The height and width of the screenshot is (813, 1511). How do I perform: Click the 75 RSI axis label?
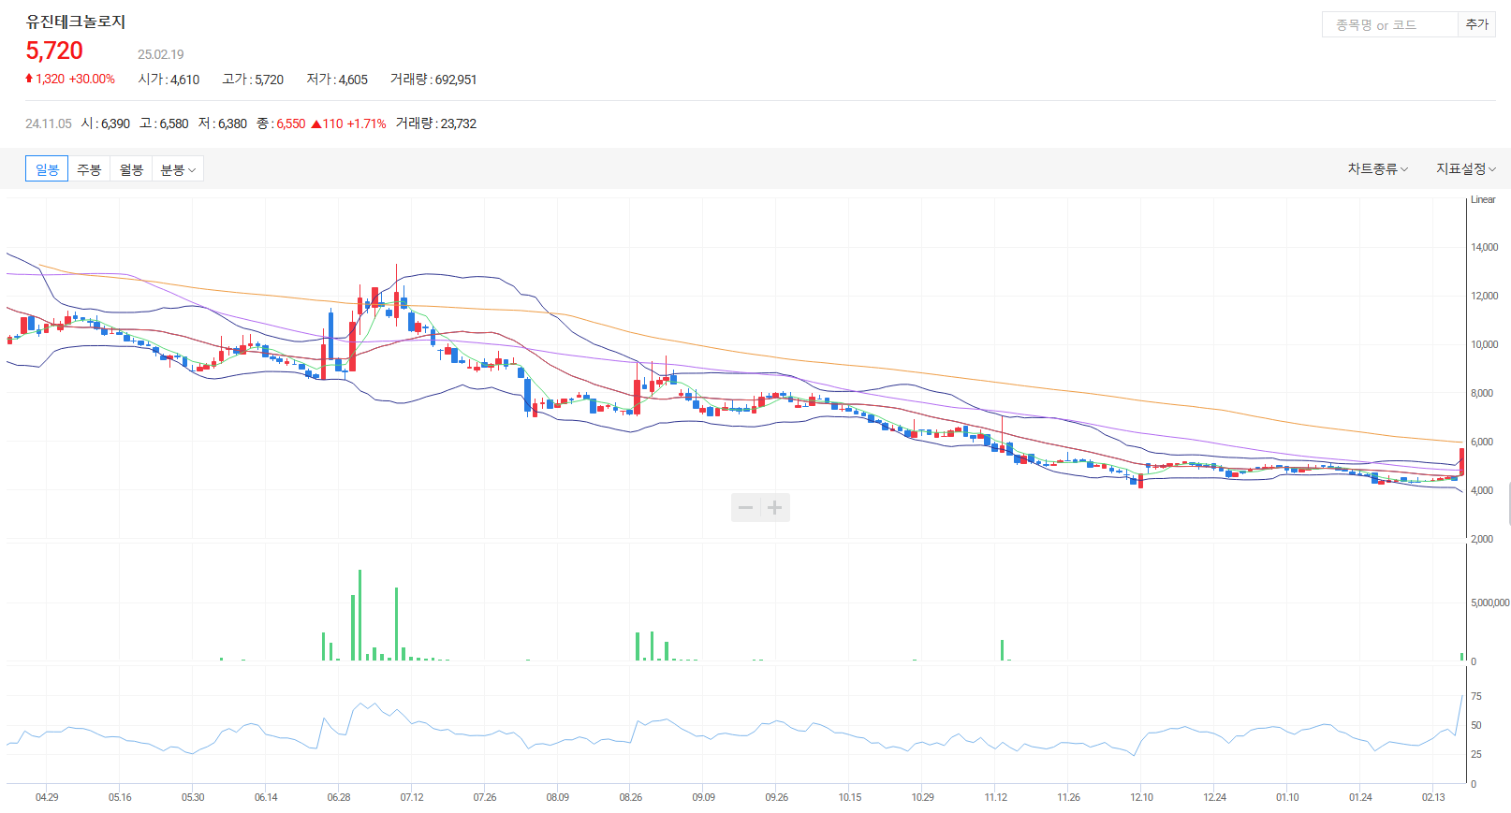(1476, 696)
